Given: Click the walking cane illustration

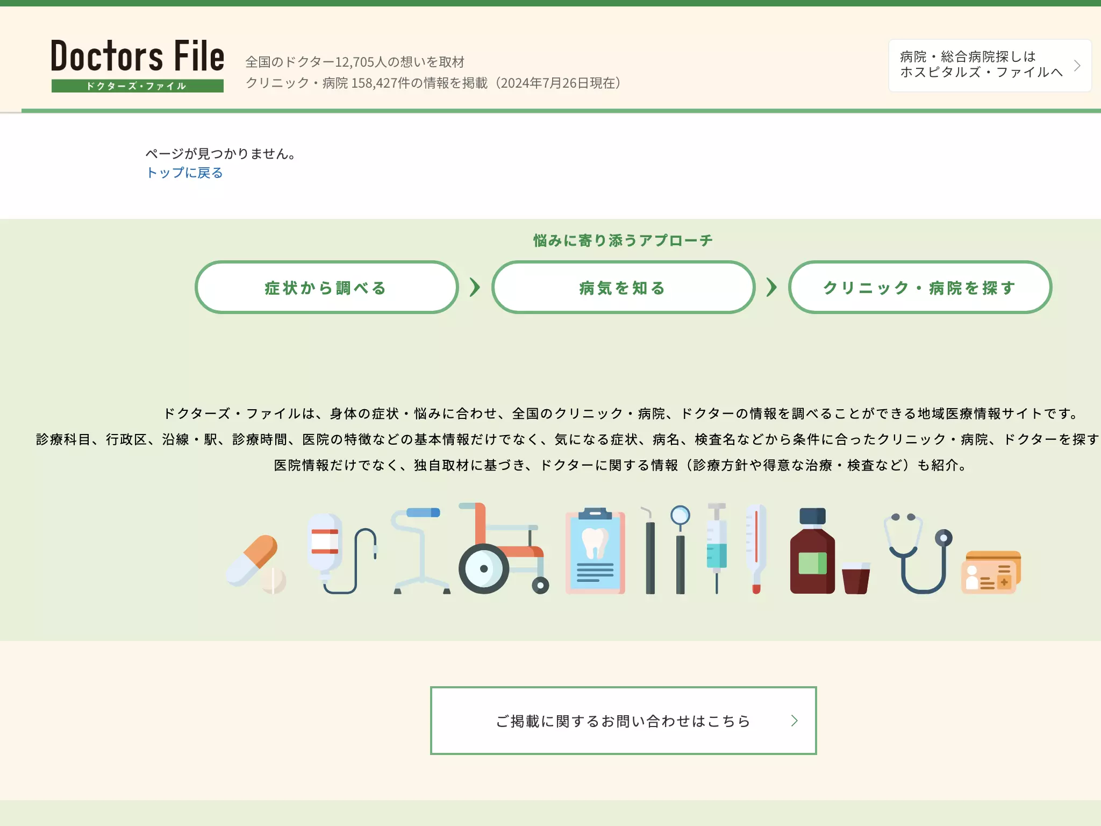Looking at the screenshot, I should (421, 550).
